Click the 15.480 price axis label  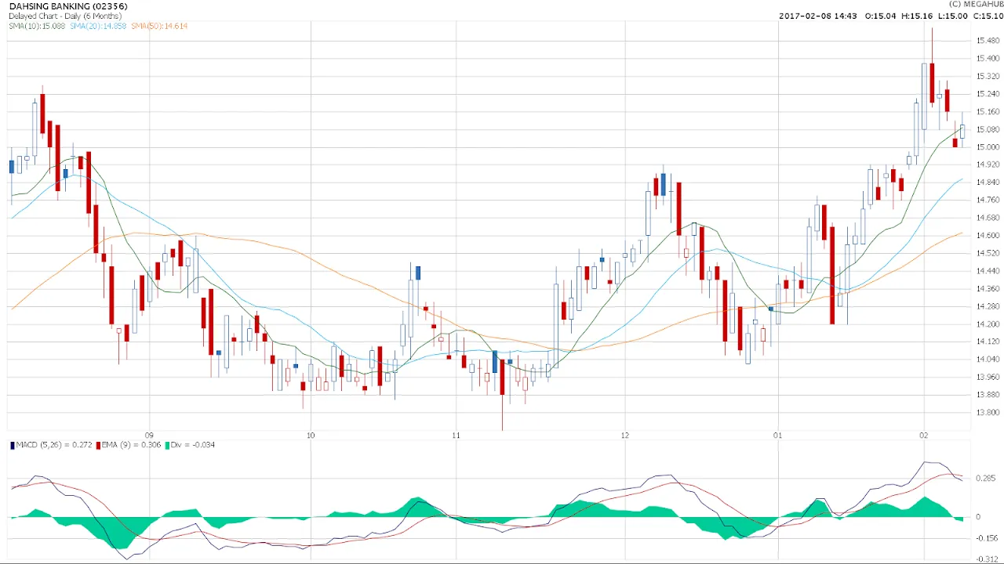click(x=988, y=41)
